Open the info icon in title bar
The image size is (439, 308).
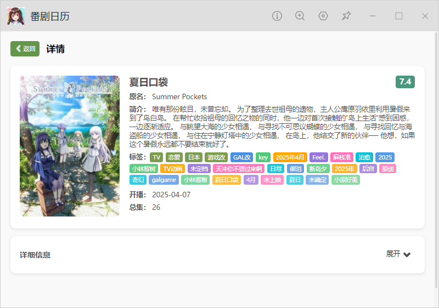point(277,16)
